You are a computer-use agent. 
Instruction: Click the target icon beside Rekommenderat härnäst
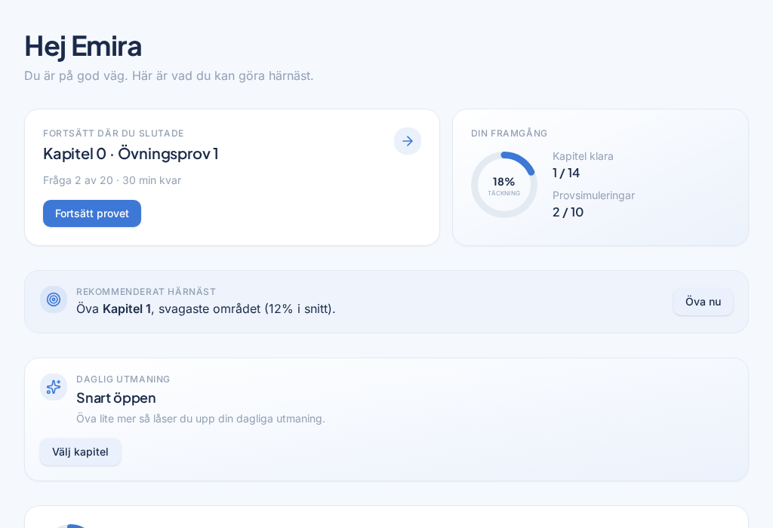(54, 299)
